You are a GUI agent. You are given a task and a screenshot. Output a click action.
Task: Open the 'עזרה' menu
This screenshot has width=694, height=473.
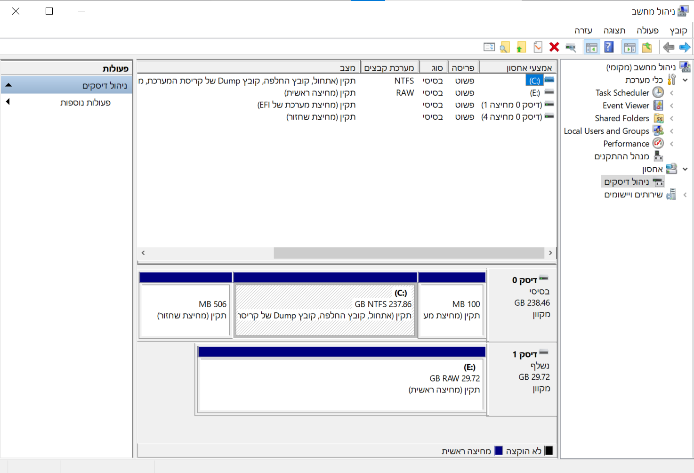[x=583, y=31]
